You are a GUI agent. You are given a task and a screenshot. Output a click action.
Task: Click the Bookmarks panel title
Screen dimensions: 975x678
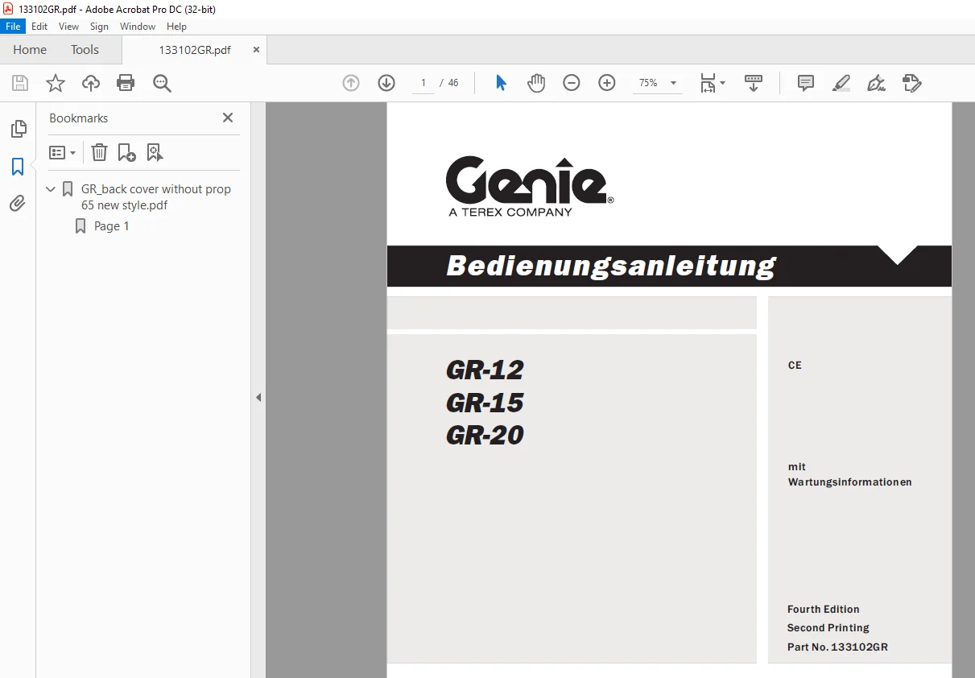(78, 118)
